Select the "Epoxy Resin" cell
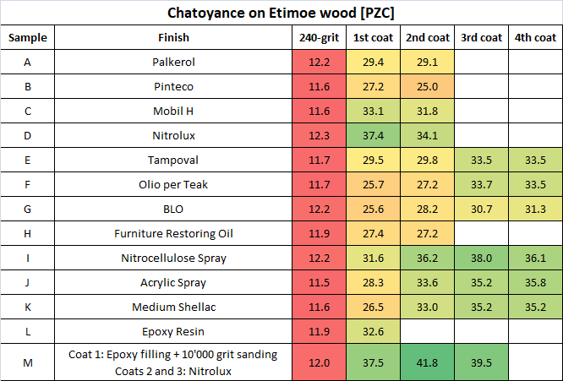The height and width of the screenshot is (381, 563). coord(173,331)
